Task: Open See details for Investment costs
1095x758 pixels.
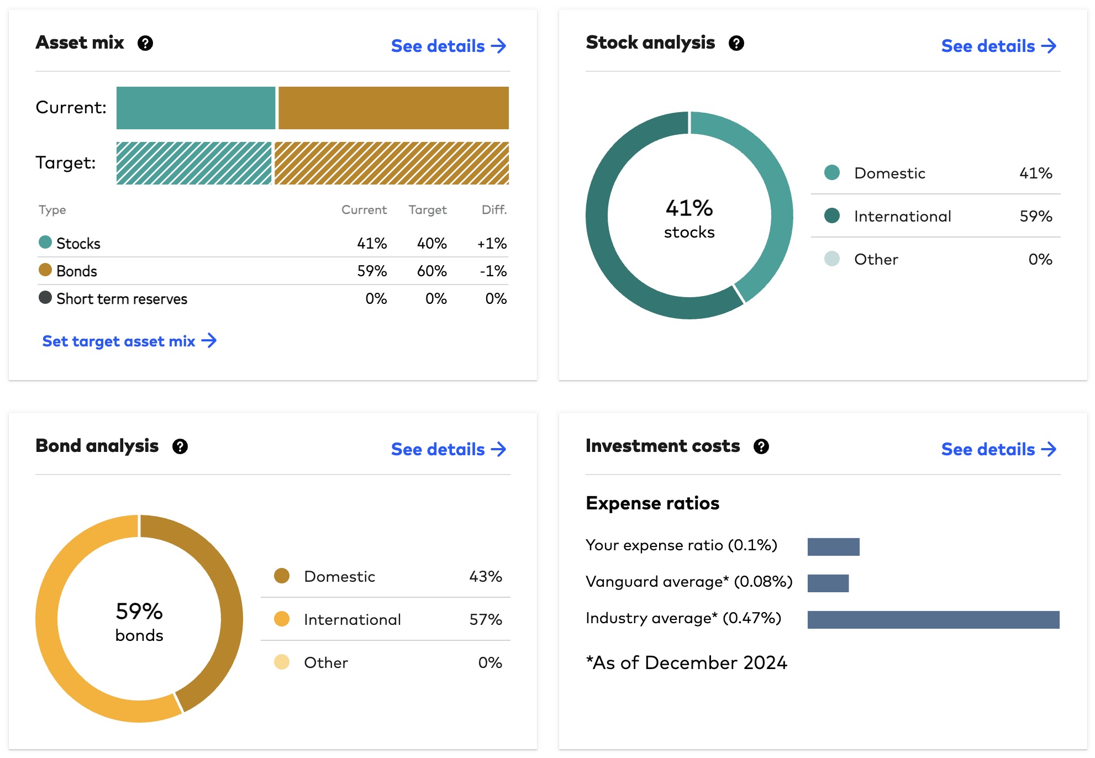Action: pyautogui.click(x=998, y=449)
